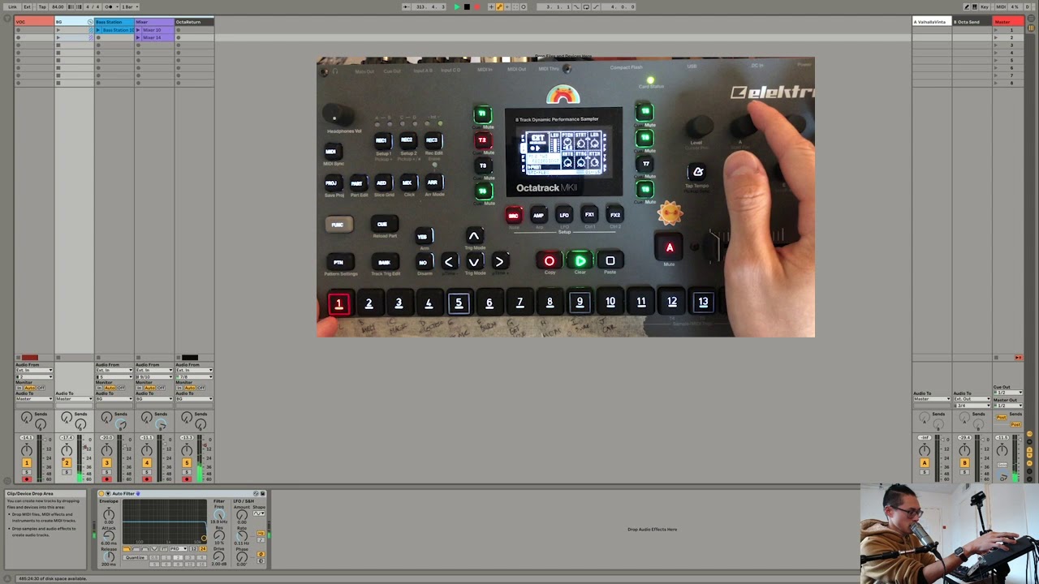Open Auto Filter LFO Shape dropdown
This screenshot has width=1039, height=584.
pos(259,513)
